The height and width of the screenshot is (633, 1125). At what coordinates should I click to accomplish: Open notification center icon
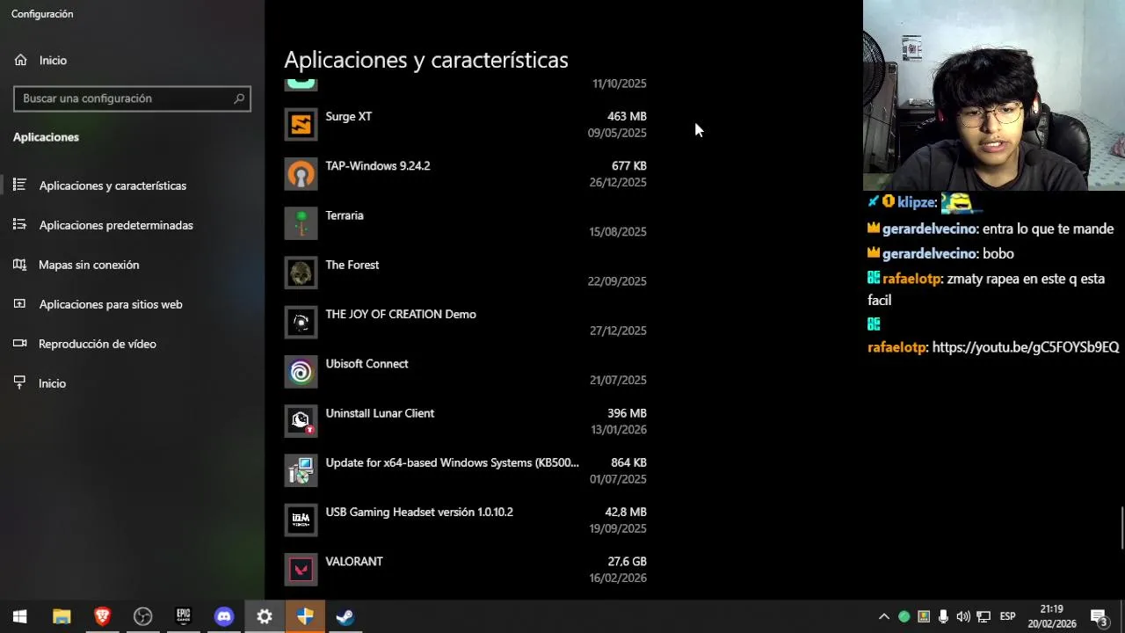point(1099,616)
